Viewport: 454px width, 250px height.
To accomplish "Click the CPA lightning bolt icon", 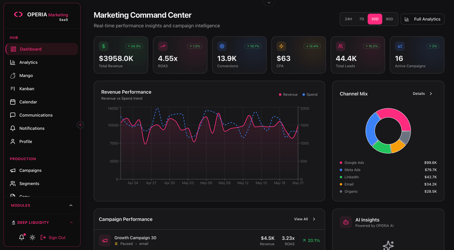I will pyautogui.click(x=281, y=46).
